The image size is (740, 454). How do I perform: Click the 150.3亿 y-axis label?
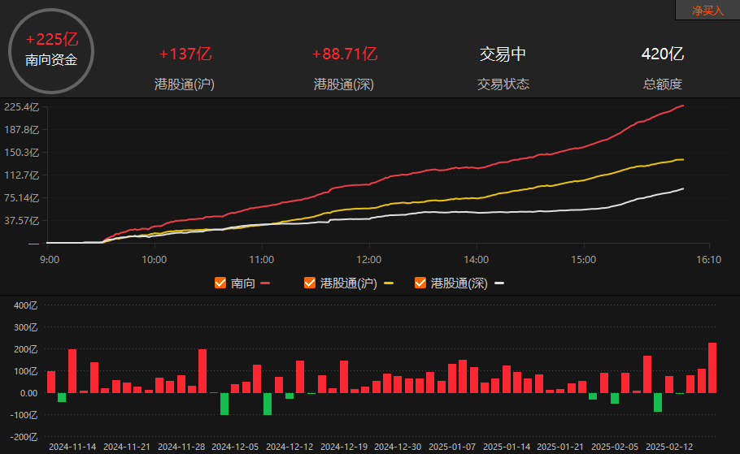(22, 152)
